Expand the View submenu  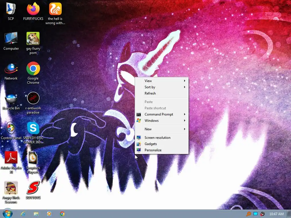click(x=162, y=81)
